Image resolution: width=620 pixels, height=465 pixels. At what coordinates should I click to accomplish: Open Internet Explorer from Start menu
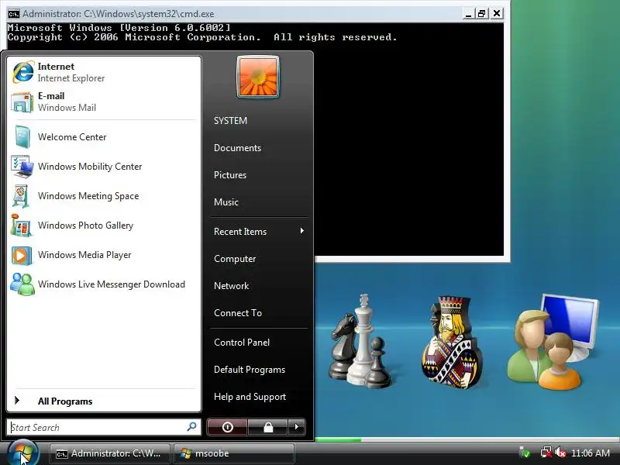[104, 72]
